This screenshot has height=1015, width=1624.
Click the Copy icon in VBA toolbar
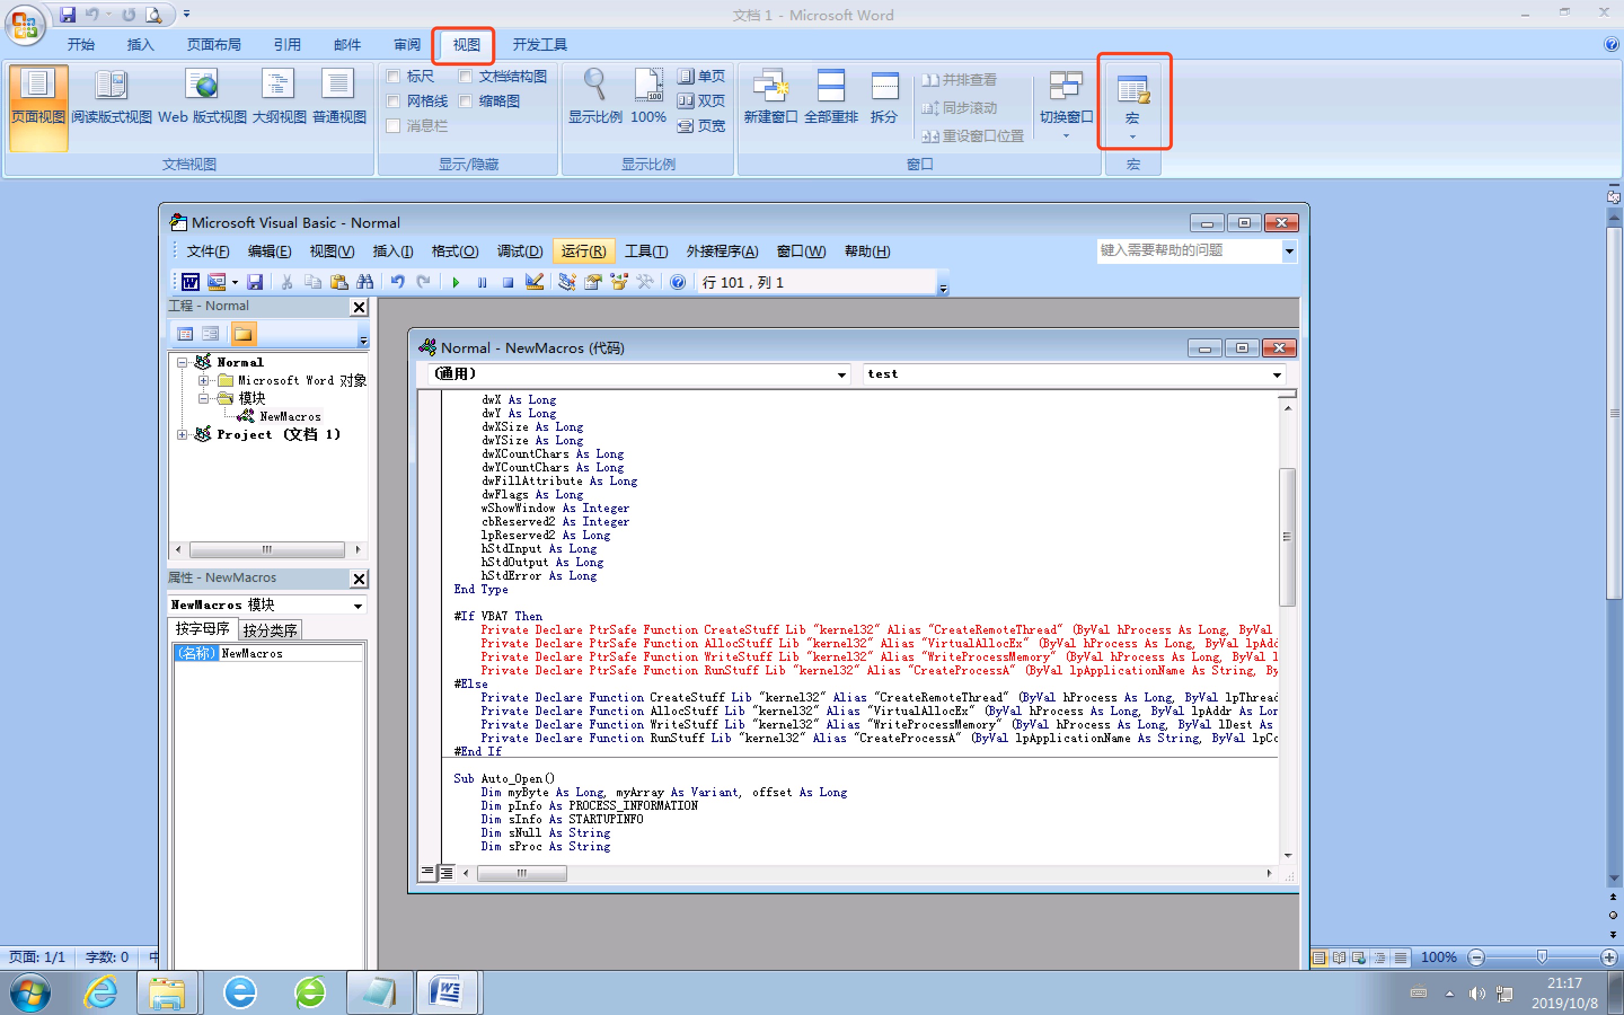point(313,282)
